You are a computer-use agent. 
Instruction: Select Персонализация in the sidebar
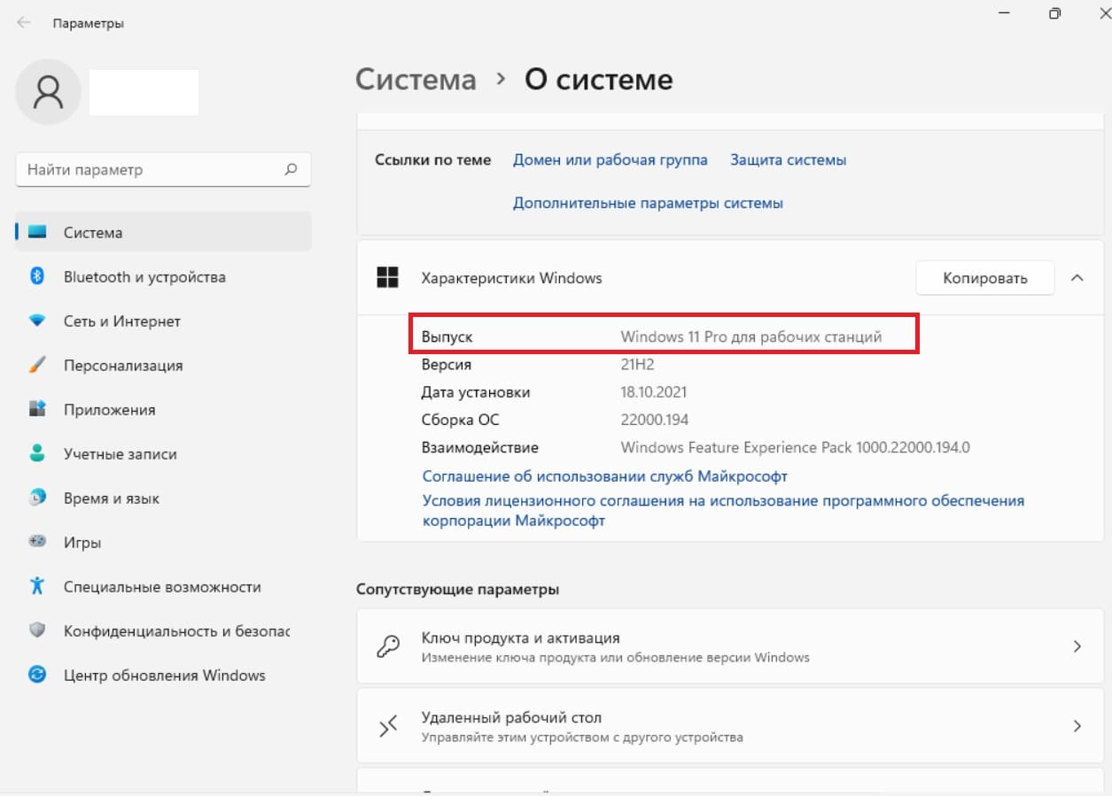pyautogui.click(x=164, y=365)
